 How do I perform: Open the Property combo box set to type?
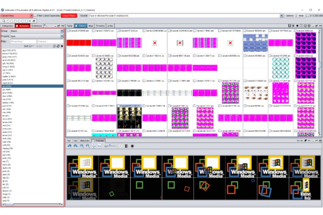click(37, 36)
